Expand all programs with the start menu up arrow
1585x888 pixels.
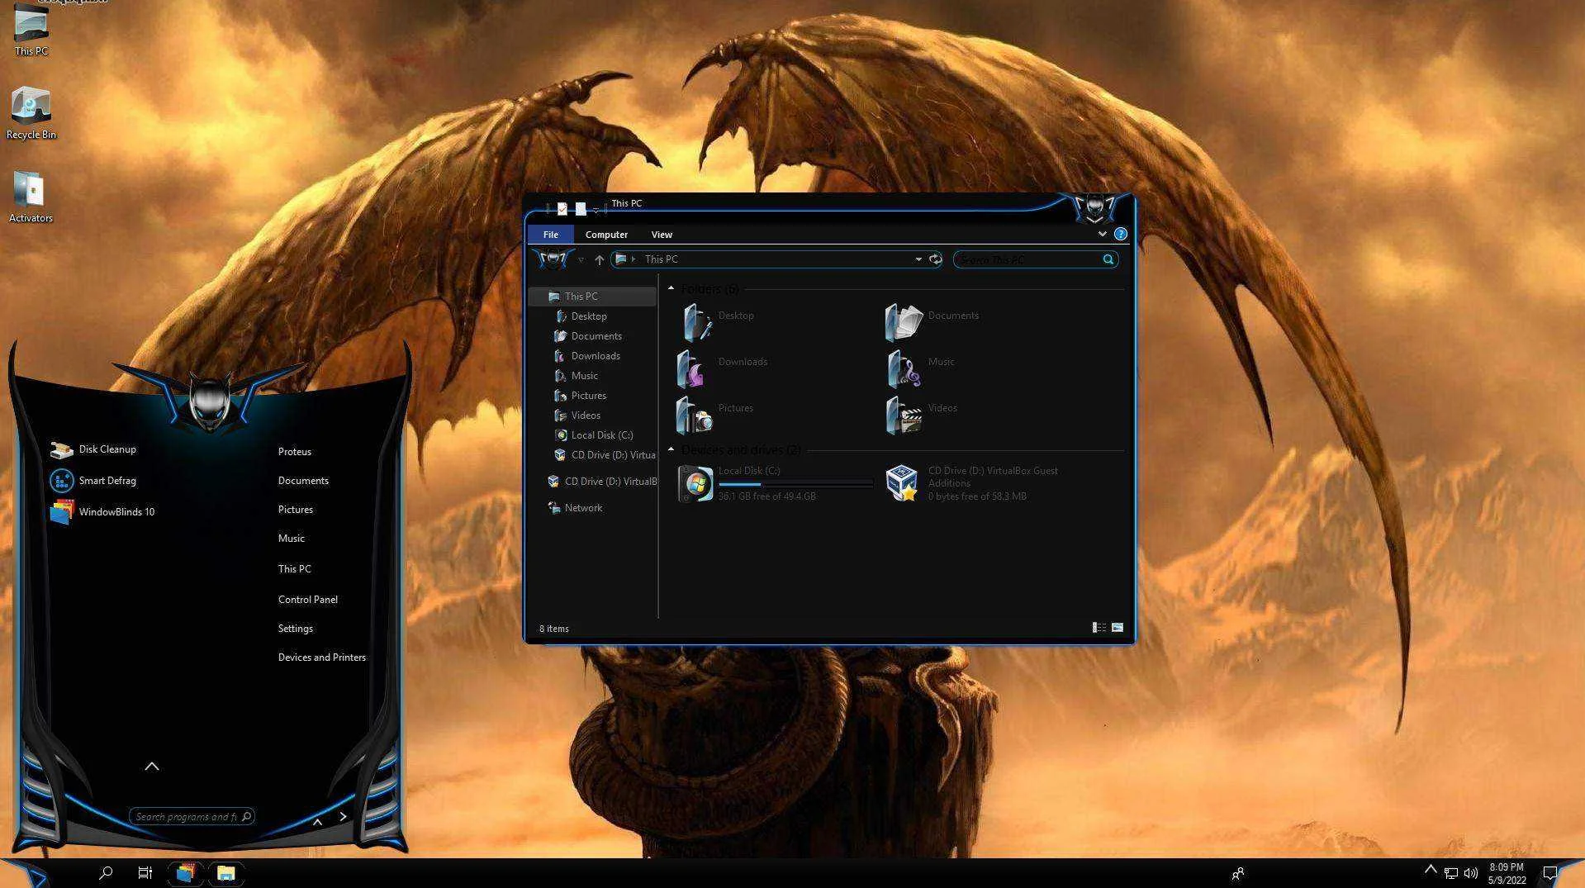coord(152,767)
